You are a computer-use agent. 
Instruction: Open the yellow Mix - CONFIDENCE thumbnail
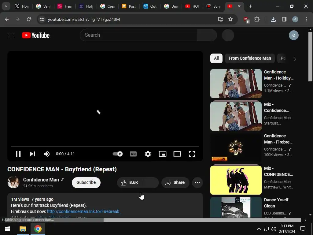click(236, 180)
